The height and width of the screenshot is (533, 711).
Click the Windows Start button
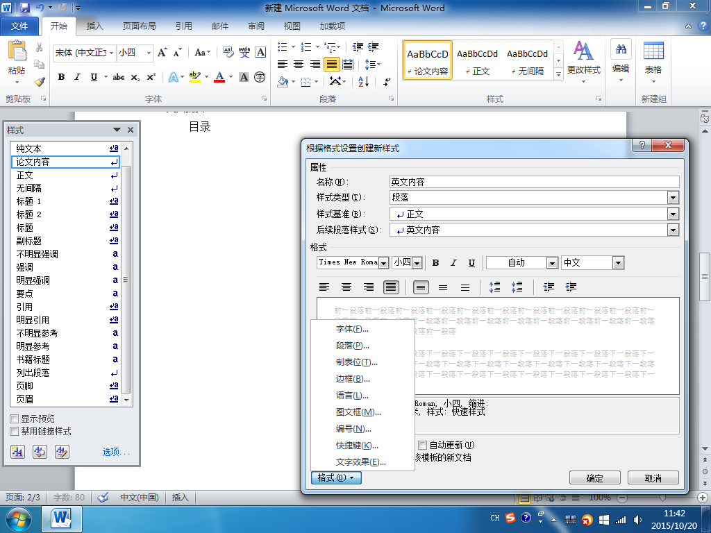pyautogui.click(x=18, y=519)
